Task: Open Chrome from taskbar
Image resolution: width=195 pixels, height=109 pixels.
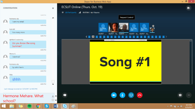Action: pyautogui.click(x=38, y=106)
